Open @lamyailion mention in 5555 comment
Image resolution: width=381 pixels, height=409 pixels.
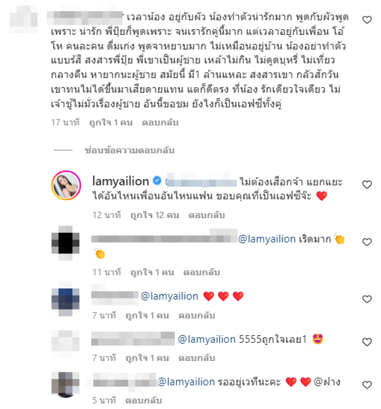coord(207,339)
